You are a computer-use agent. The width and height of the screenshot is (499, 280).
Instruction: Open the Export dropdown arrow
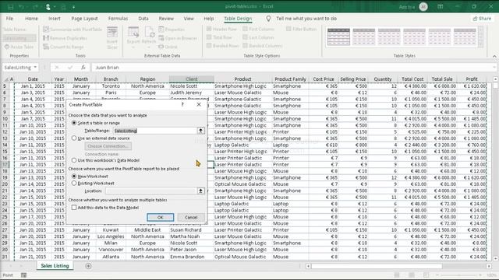133,47
